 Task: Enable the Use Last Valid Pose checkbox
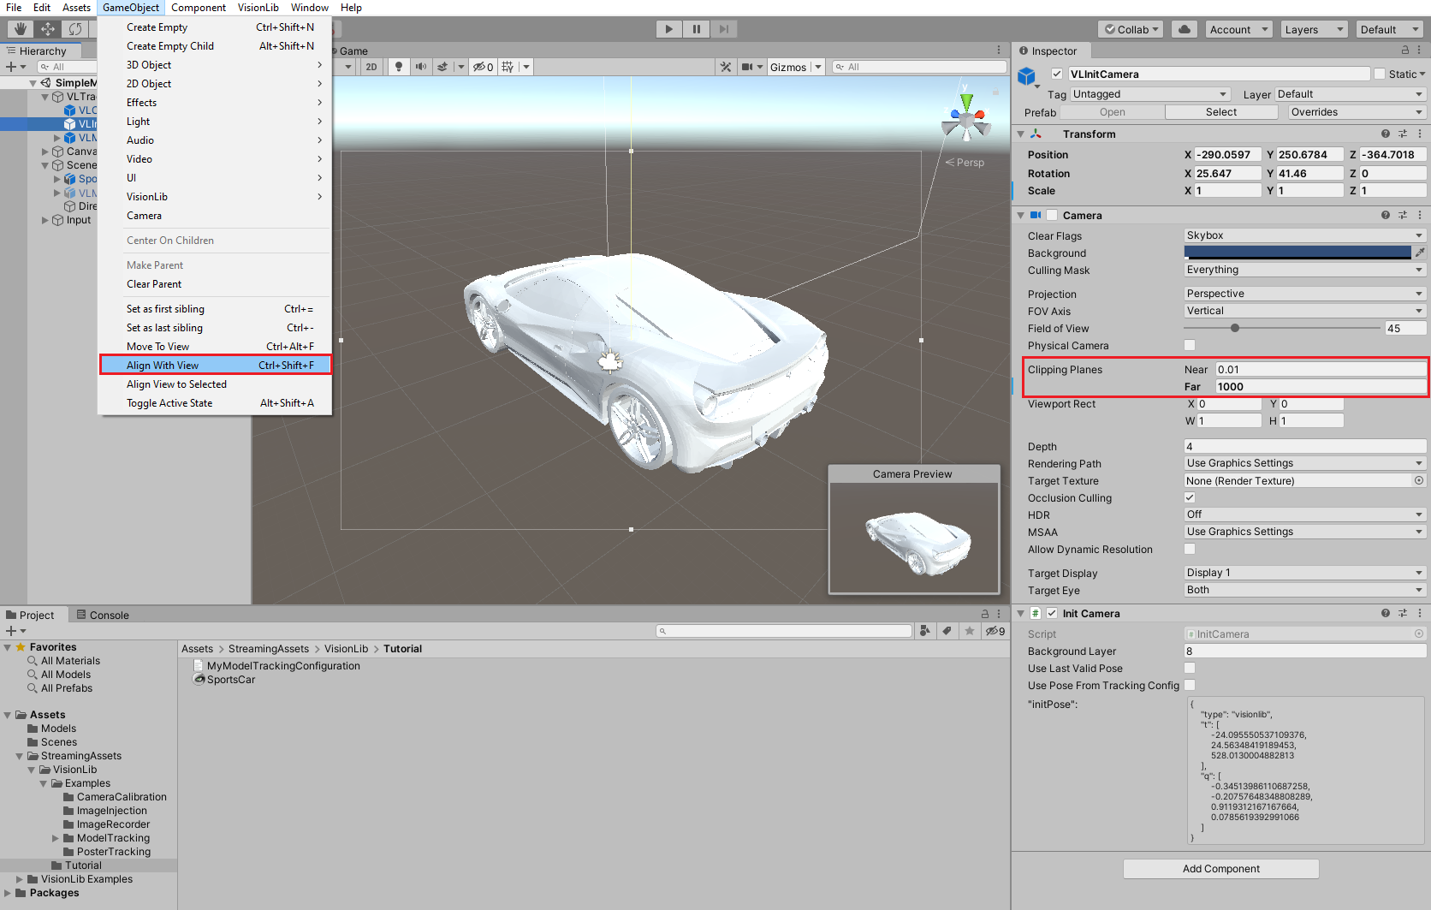1190,668
